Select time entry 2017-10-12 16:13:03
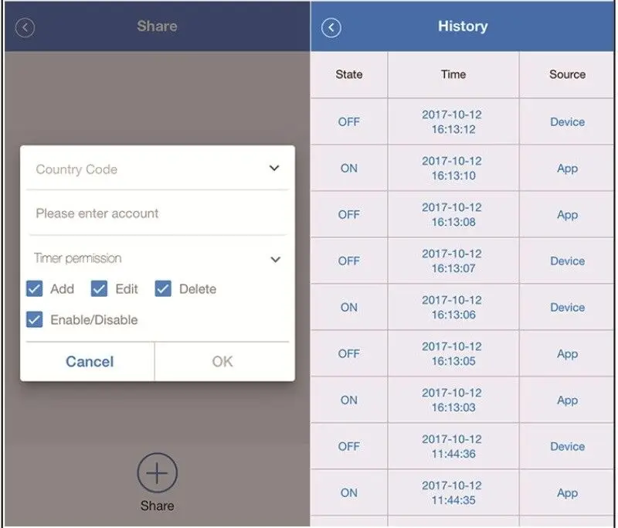The width and height of the screenshot is (618, 528). (x=453, y=400)
